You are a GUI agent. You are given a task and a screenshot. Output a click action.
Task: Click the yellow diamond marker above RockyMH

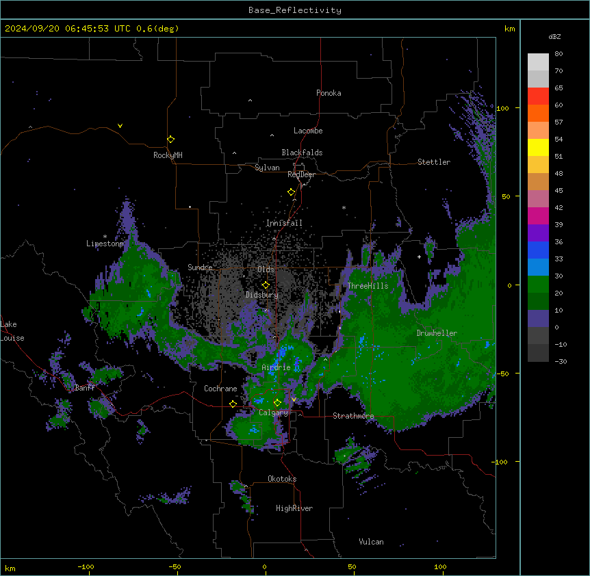pyautogui.click(x=170, y=140)
